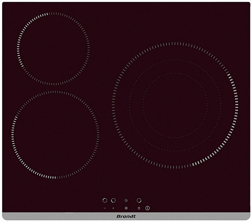The image size is (252, 222).
Task: Select the circle key above the padlock
Action: pos(139,200)
